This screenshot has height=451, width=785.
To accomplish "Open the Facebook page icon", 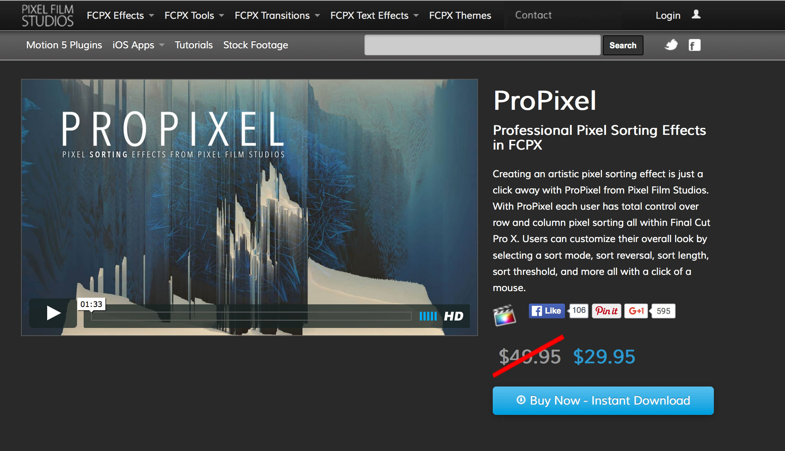I will pos(694,45).
